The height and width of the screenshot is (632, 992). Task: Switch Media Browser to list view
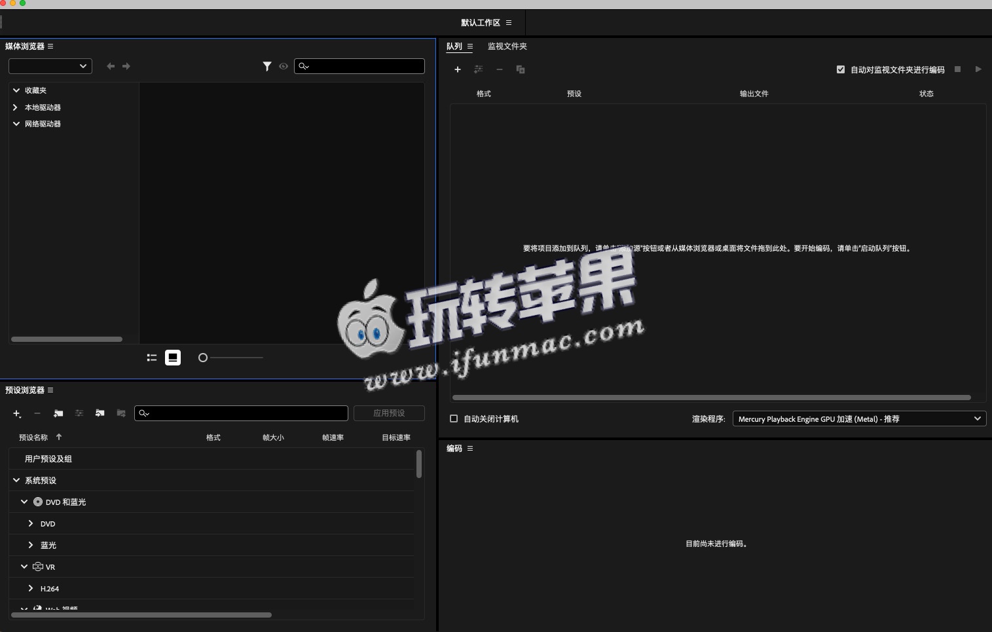[152, 358]
